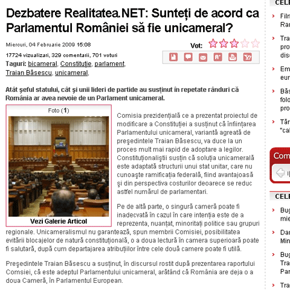Open comments via speech bubble icon
This screenshot has width=290, height=290.
188,57
